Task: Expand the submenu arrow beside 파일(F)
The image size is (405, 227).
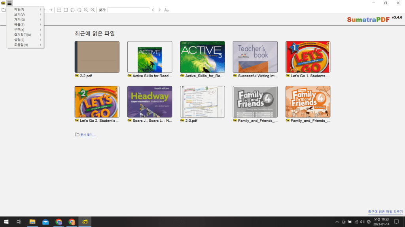Action: (x=41, y=9)
